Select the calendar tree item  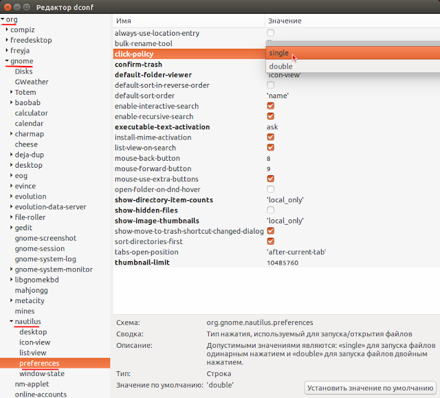[29, 124]
